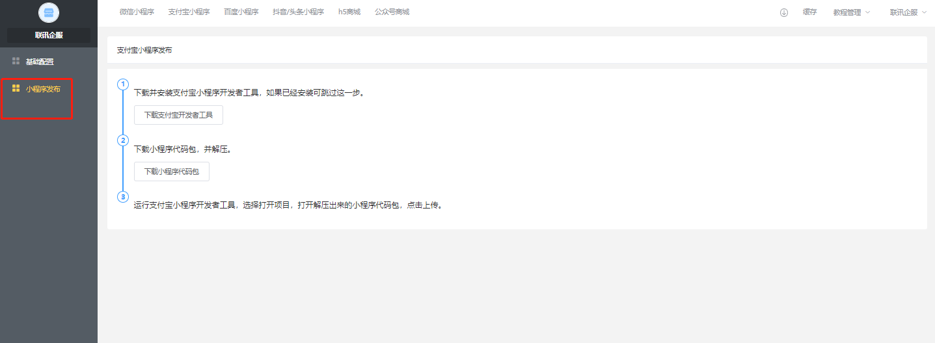This screenshot has height=343, width=935.
Task: Open the h5商城 tab
Action: tap(349, 12)
